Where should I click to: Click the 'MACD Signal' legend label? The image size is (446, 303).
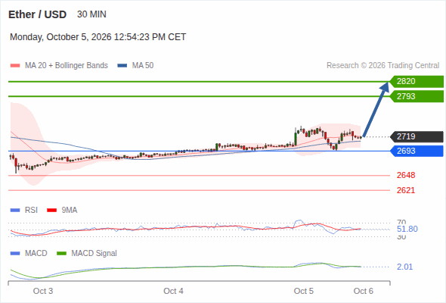tap(94, 254)
